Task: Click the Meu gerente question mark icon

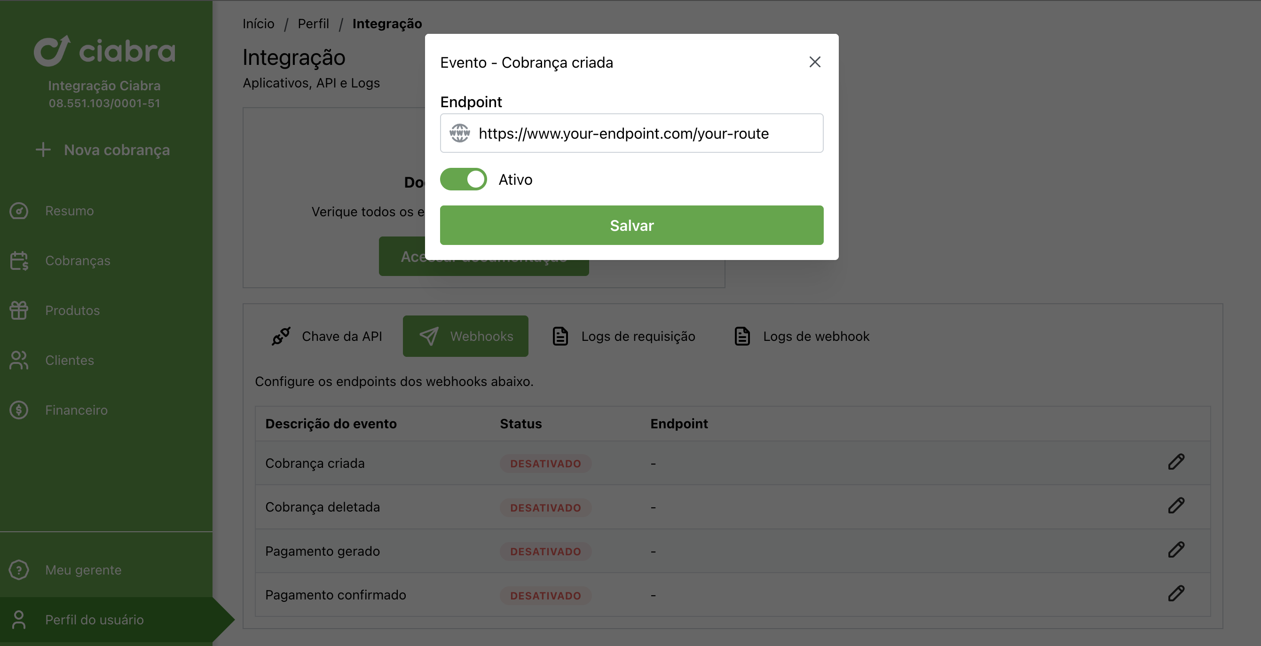Action: [19, 570]
